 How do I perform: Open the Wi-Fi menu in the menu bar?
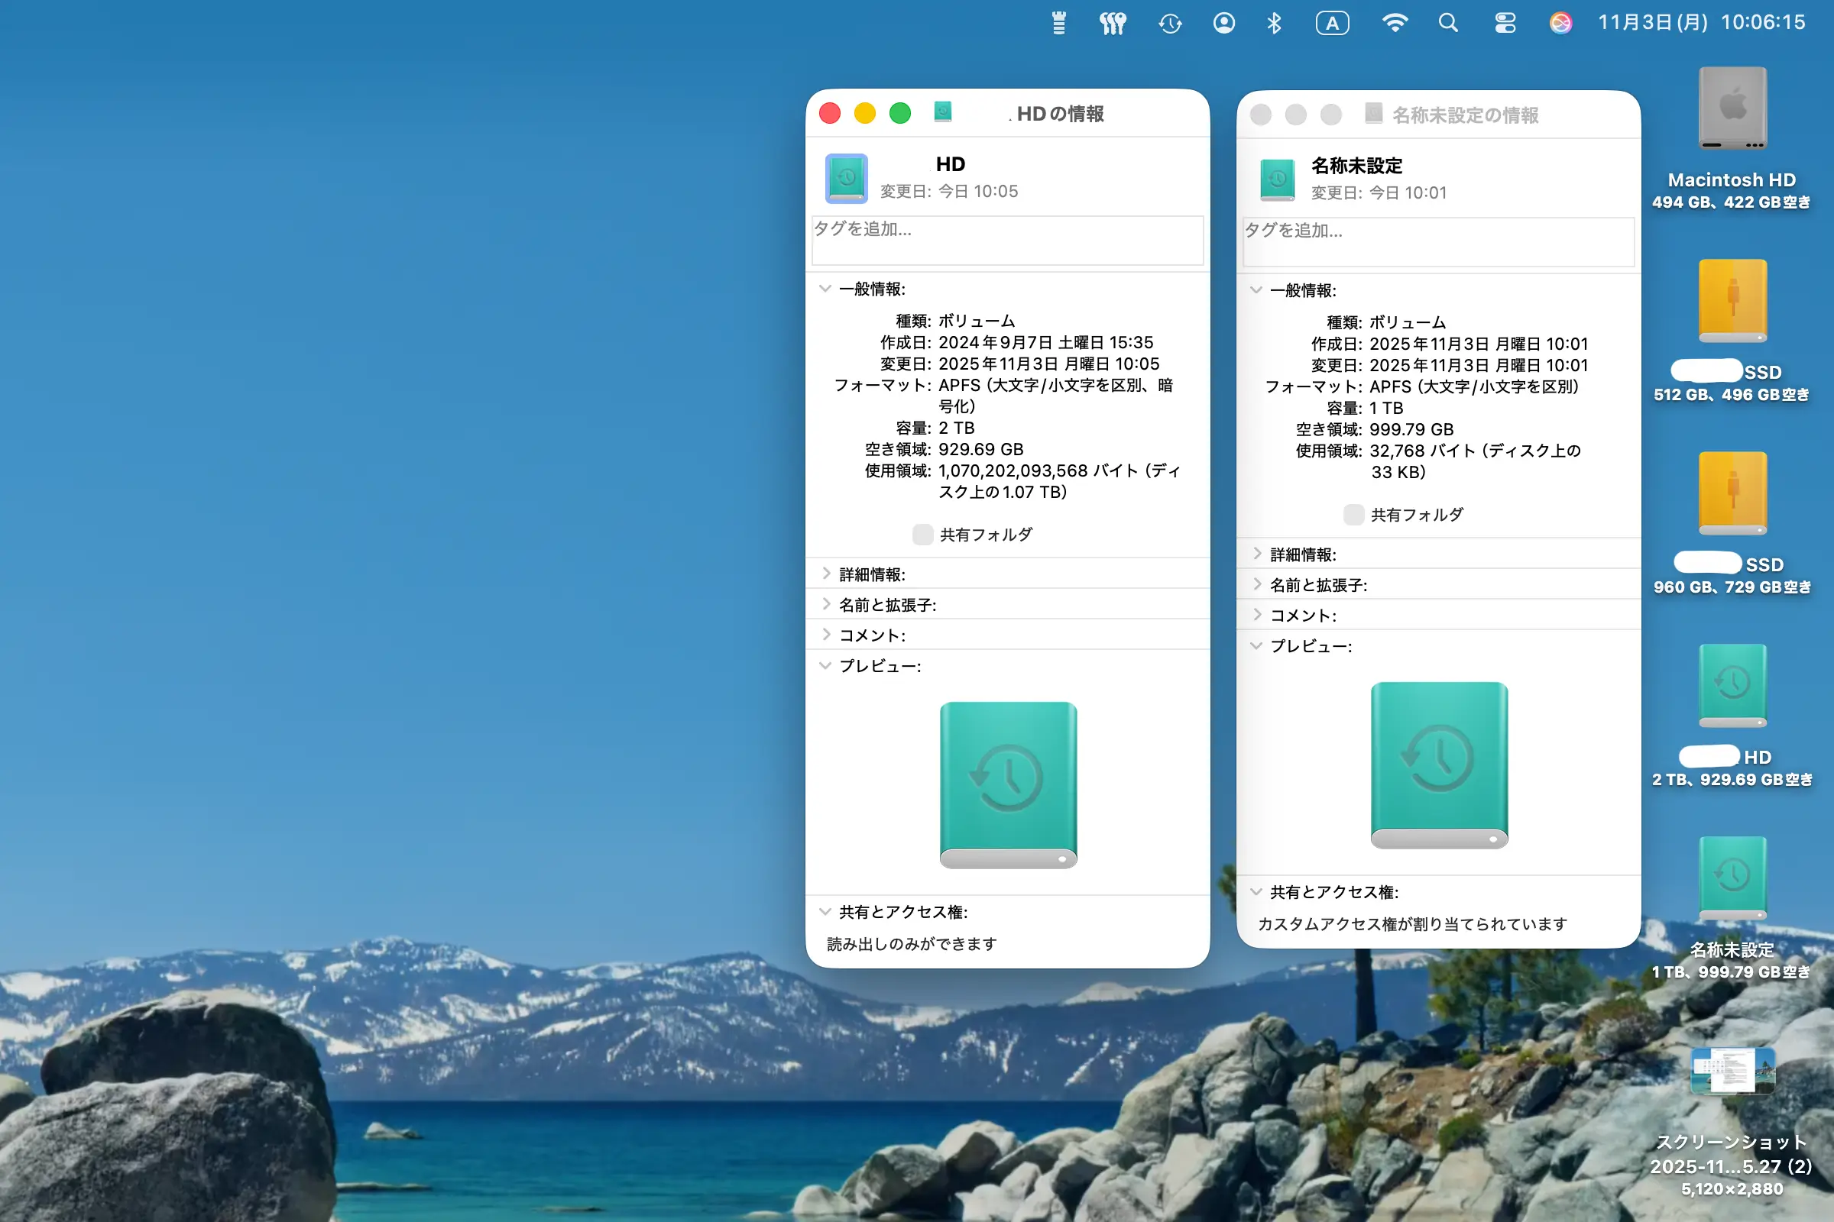(1394, 24)
